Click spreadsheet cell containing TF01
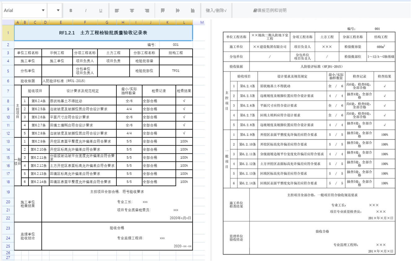The height and width of the screenshot is (261, 411). point(176,71)
